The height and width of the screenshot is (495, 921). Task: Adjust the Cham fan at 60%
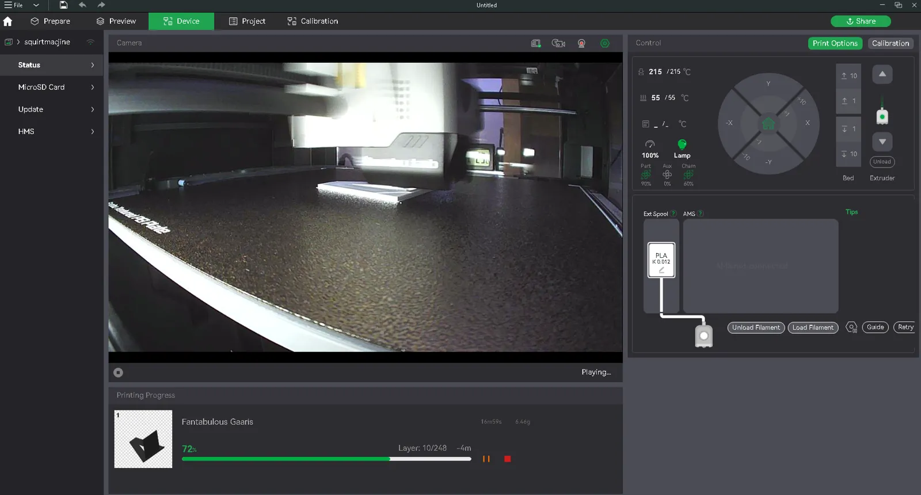pyautogui.click(x=688, y=175)
